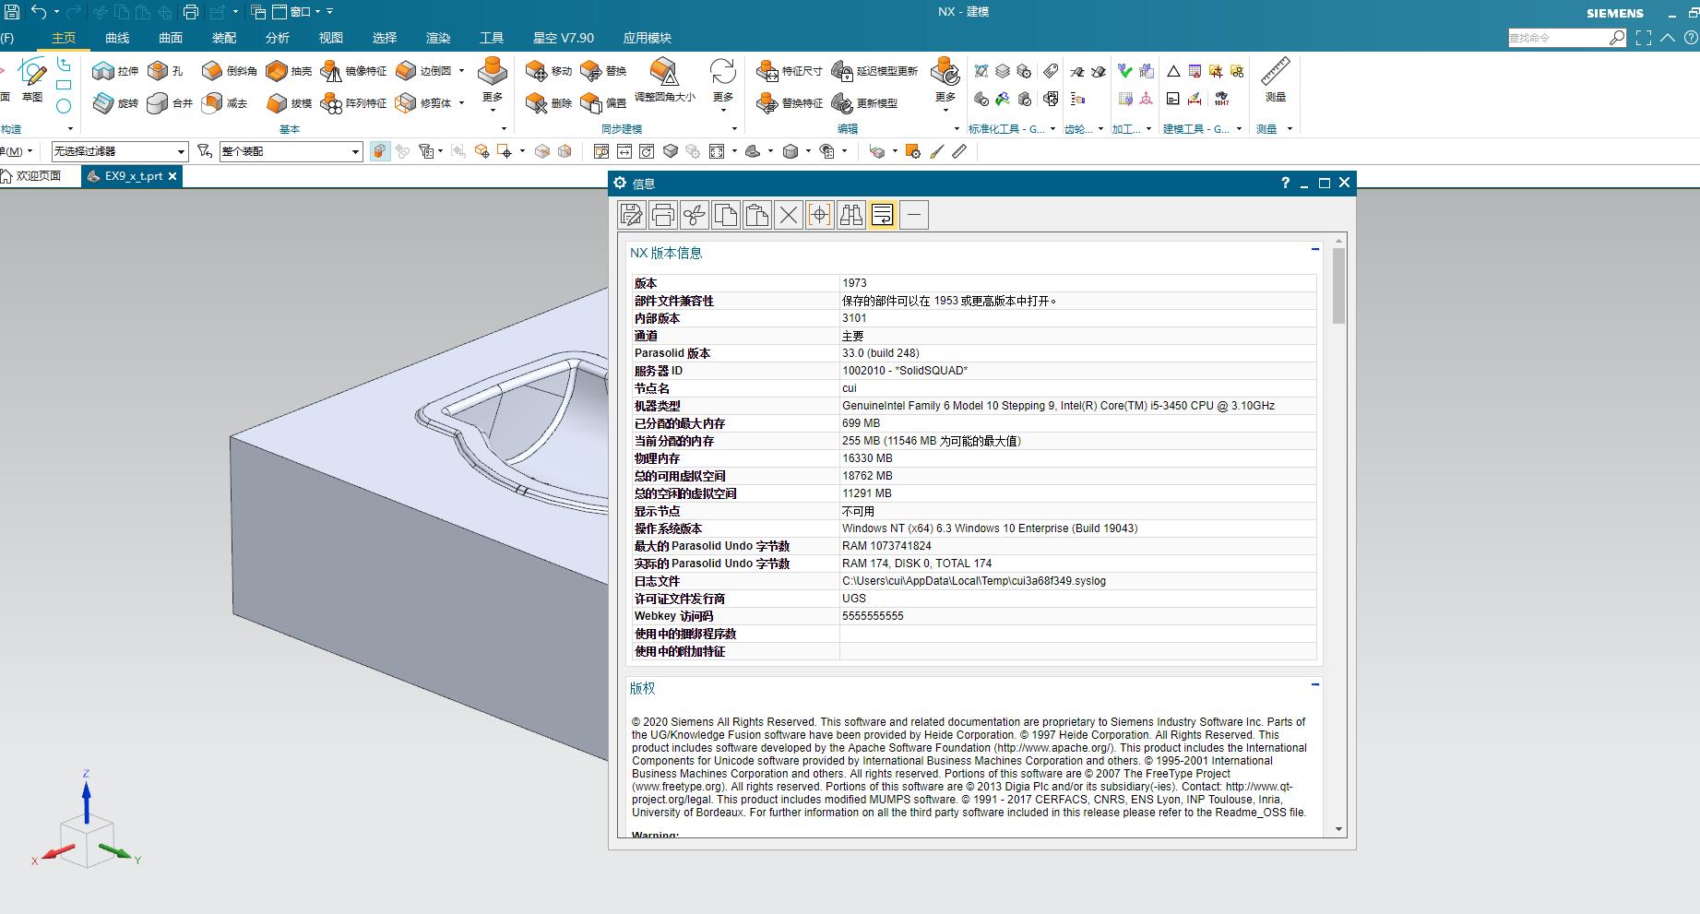Open the 修剪体 dropdown arrow

tap(461, 103)
